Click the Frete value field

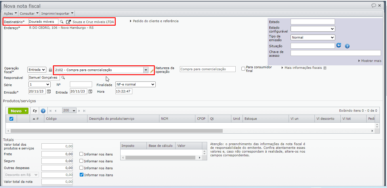click(x=57, y=154)
